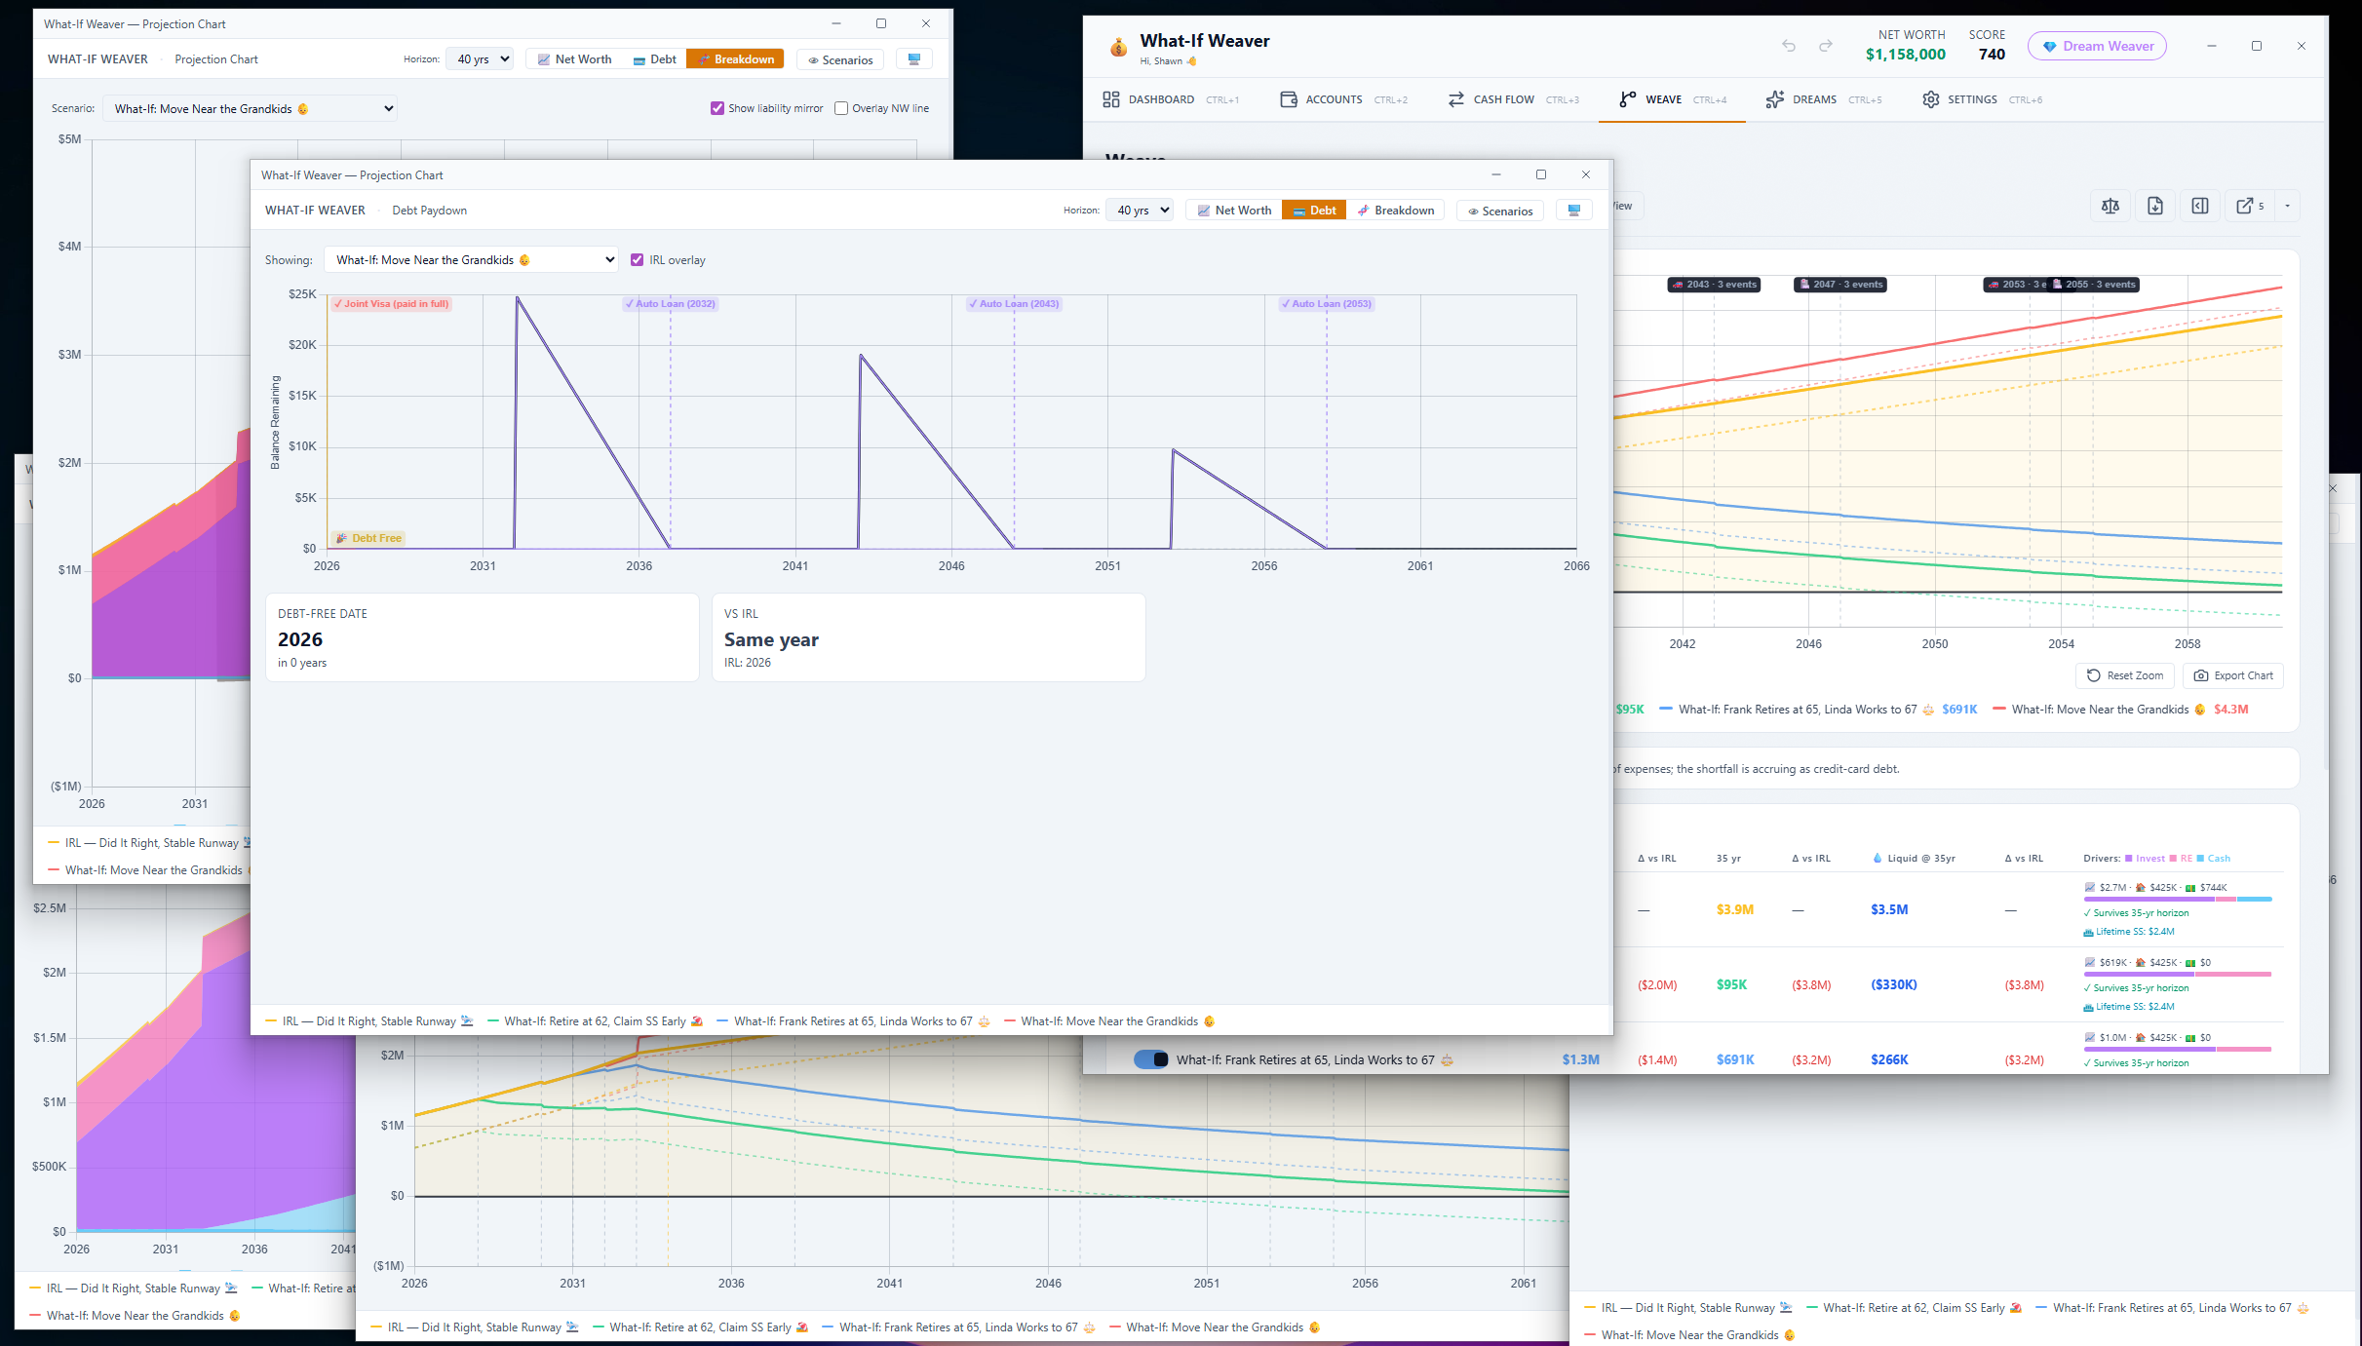
Task: Click the Dream Weaver button
Action: [2097, 46]
